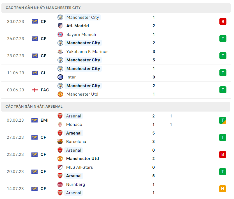234x199 pixels.
Task: Click the Barcelona club crest icon
Action: point(60,142)
